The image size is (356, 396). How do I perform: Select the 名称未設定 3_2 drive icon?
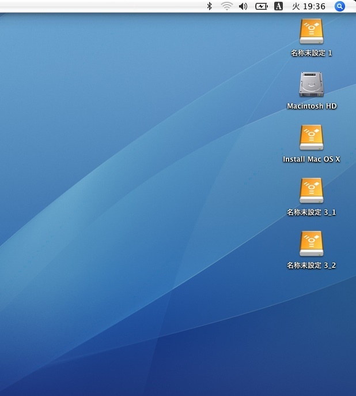pyautogui.click(x=312, y=244)
